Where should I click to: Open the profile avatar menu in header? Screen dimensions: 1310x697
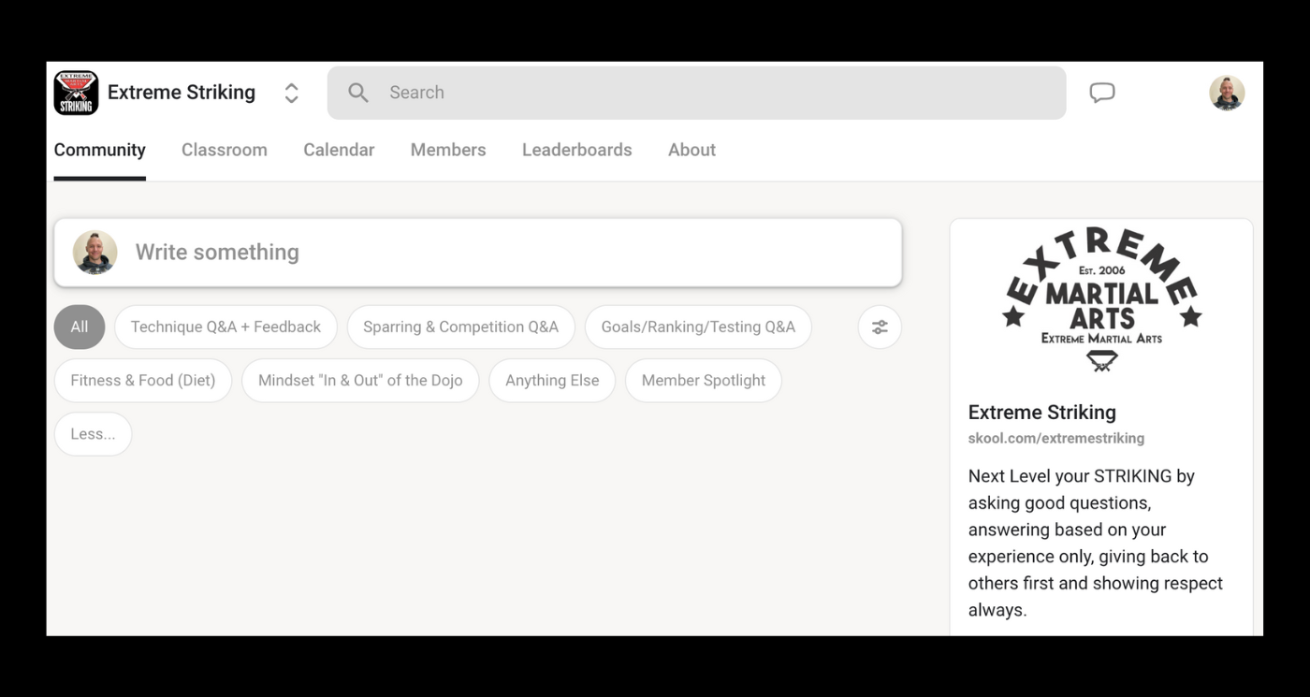[x=1226, y=93]
